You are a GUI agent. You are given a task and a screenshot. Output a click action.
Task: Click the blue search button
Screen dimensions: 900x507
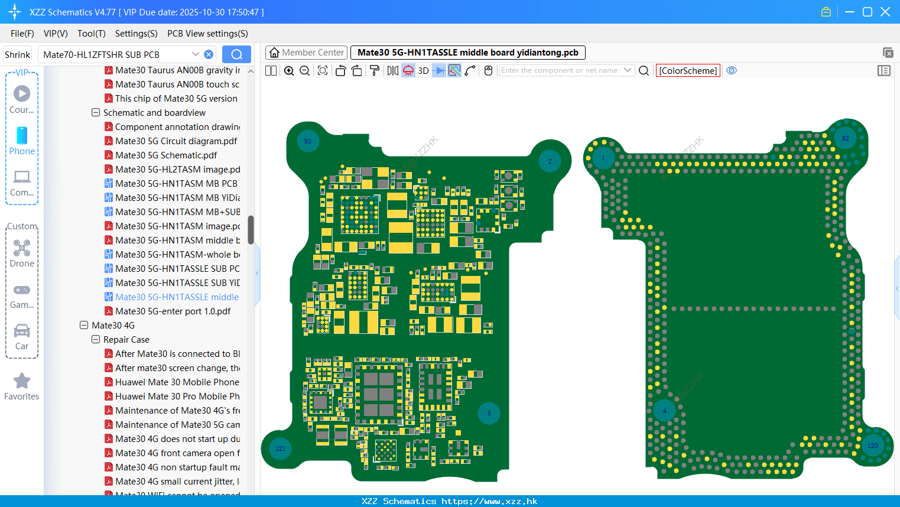click(x=236, y=54)
